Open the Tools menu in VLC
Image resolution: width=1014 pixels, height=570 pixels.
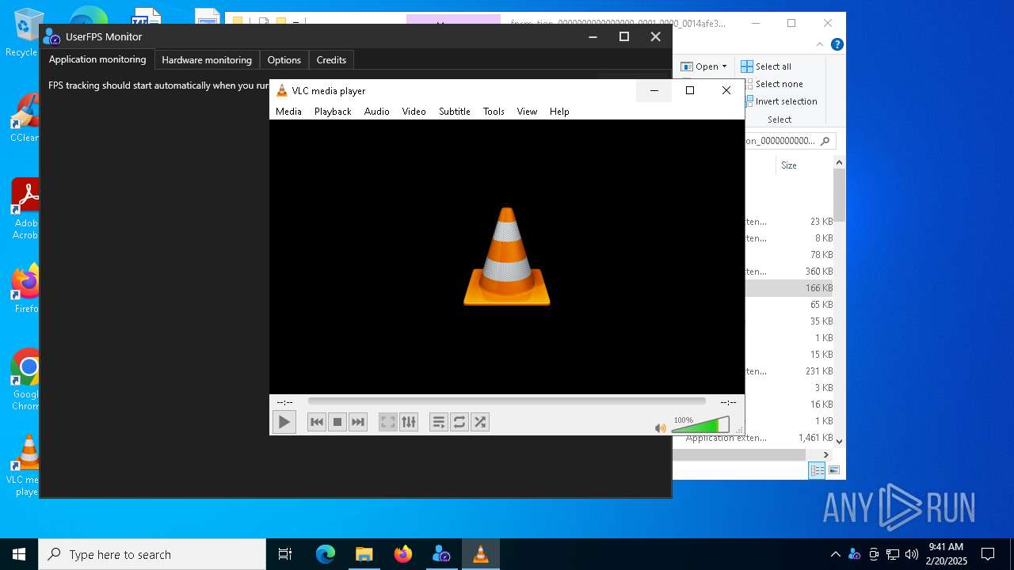494,112
